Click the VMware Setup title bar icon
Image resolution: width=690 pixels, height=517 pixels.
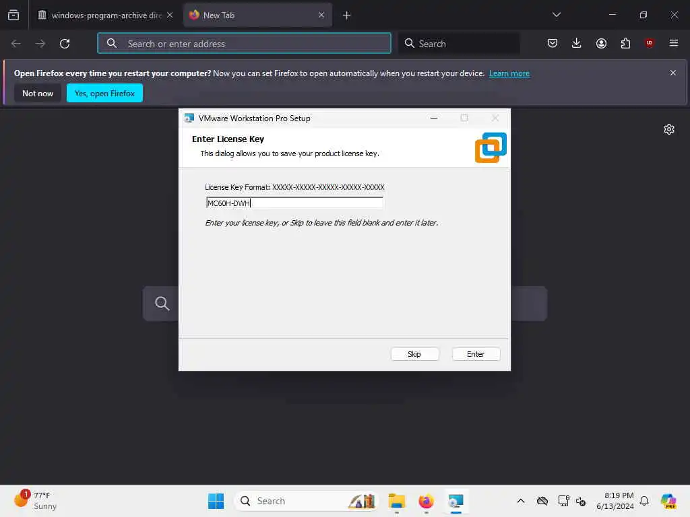(x=189, y=118)
